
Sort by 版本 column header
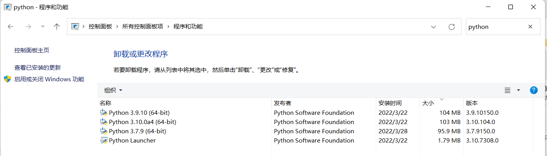click(498, 103)
